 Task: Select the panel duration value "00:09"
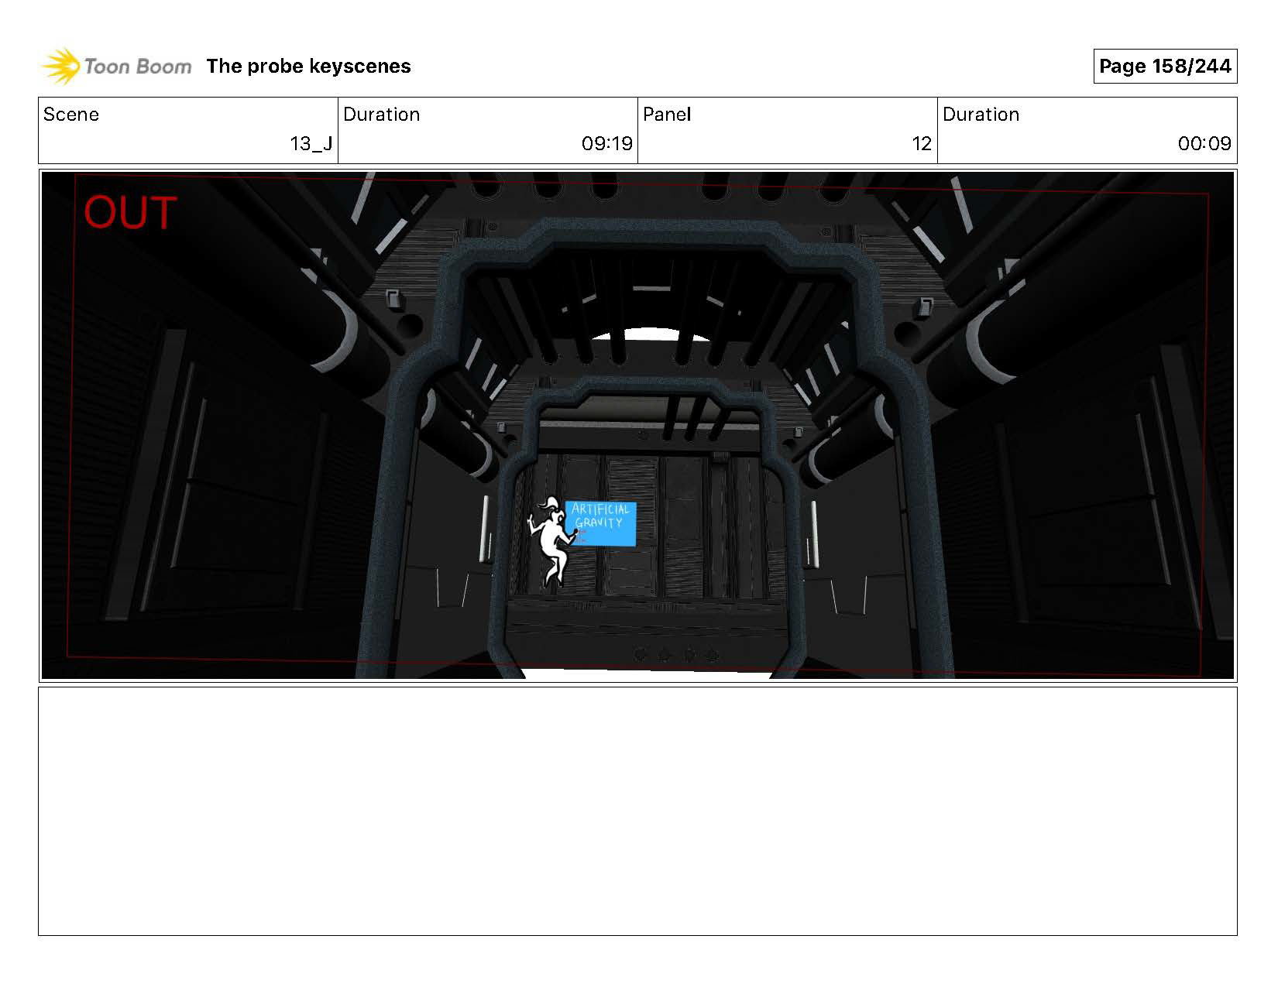pyautogui.click(x=1204, y=143)
